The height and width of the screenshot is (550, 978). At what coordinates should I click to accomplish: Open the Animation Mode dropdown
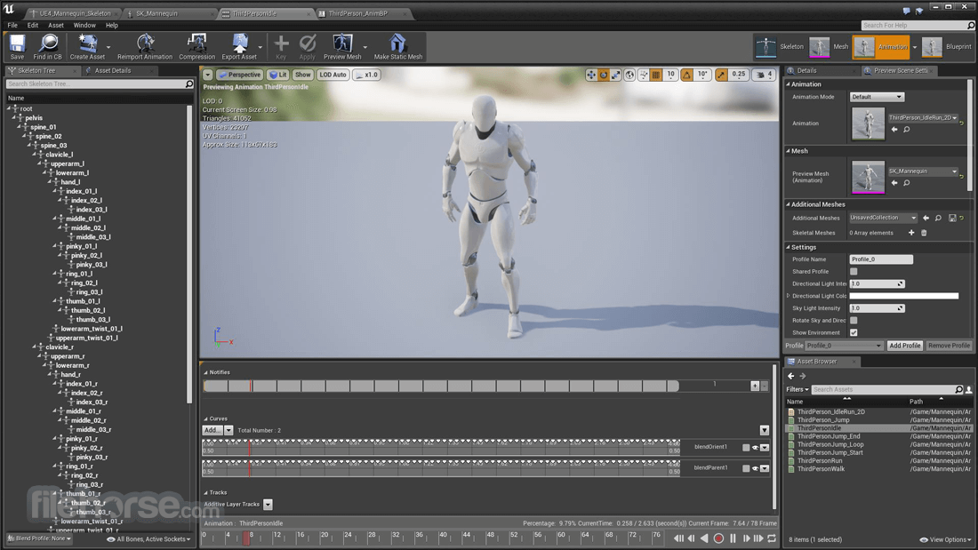pos(877,97)
